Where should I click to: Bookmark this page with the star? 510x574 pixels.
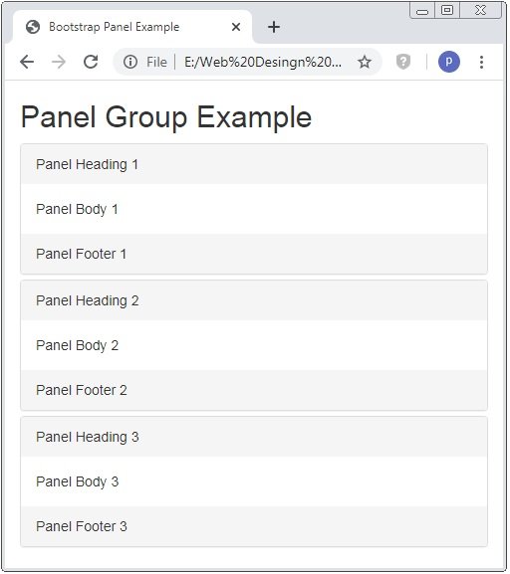(365, 62)
